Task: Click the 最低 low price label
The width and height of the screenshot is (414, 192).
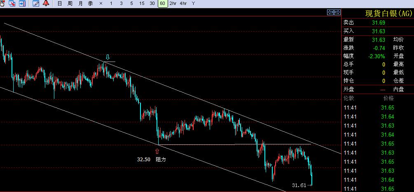Action: click(x=399, y=72)
